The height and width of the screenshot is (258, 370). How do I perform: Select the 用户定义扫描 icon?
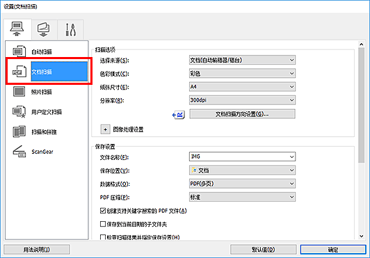(19, 112)
